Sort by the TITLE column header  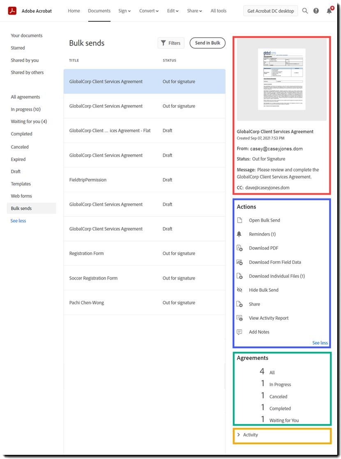coord(74,60)
